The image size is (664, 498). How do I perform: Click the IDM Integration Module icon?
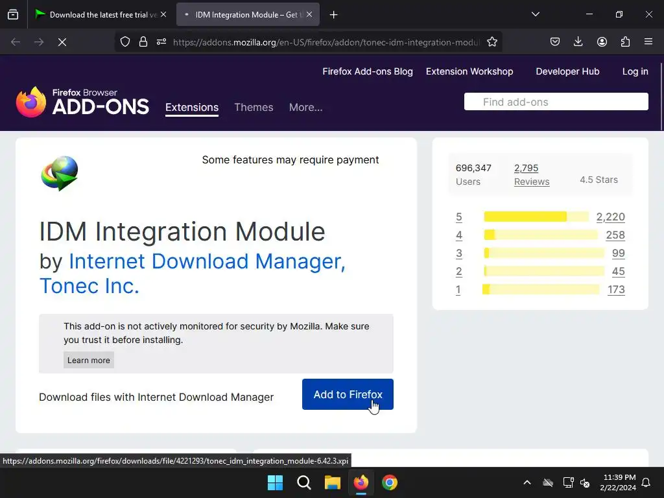click(60, 173)
